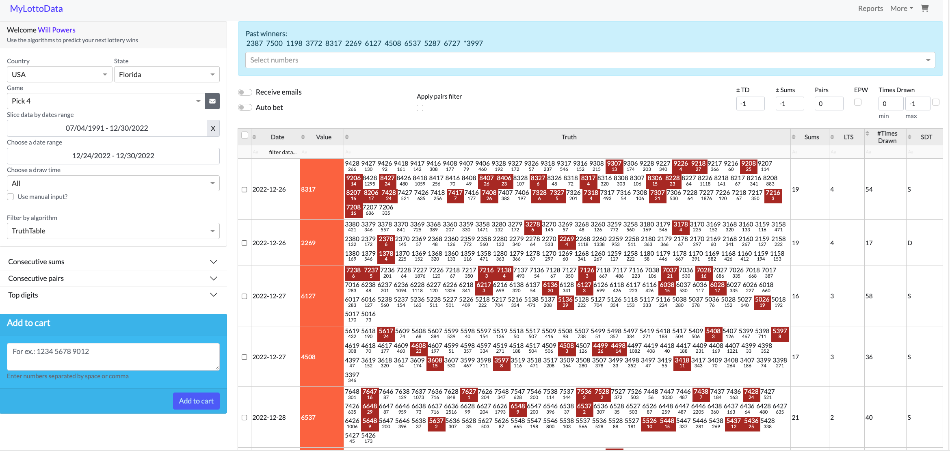
Task: Click the envelope email icon next to Game
Action: point(212,101)
